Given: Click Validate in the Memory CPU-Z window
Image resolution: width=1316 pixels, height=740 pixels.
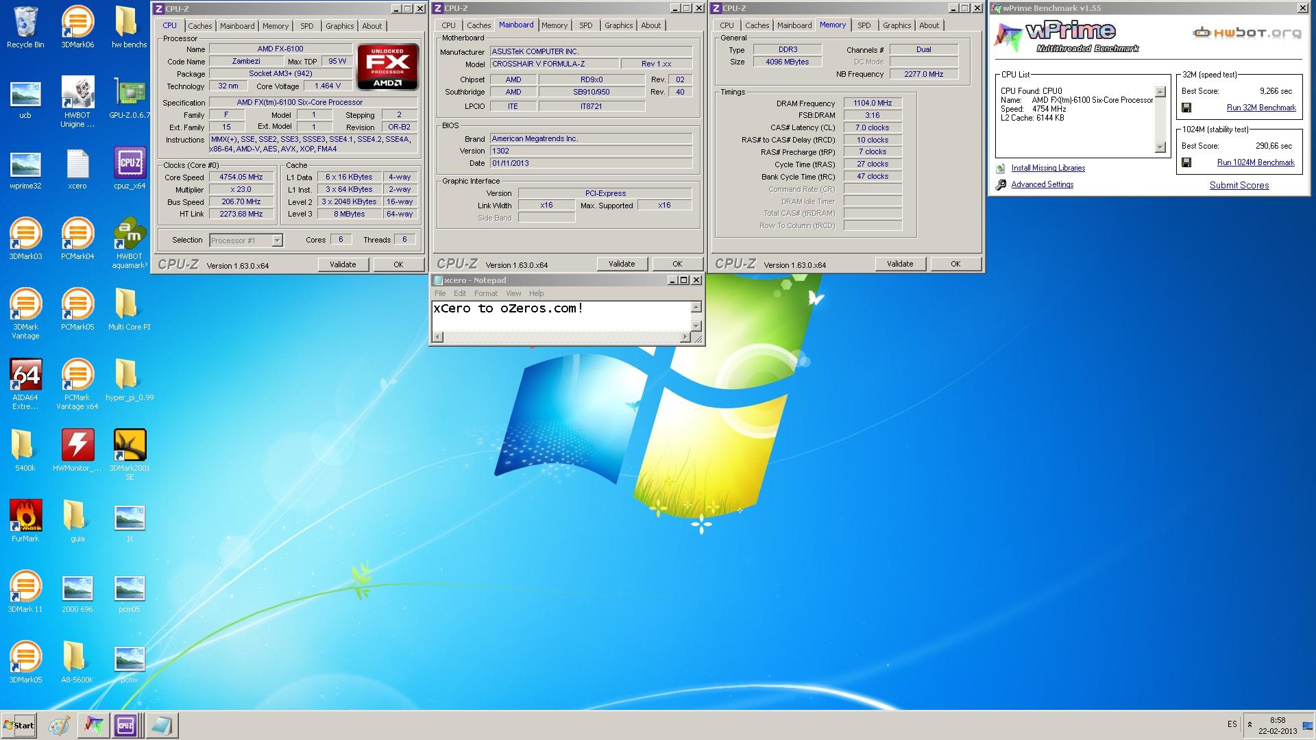Looking at the screenshot, I should (x=900, y=264).
